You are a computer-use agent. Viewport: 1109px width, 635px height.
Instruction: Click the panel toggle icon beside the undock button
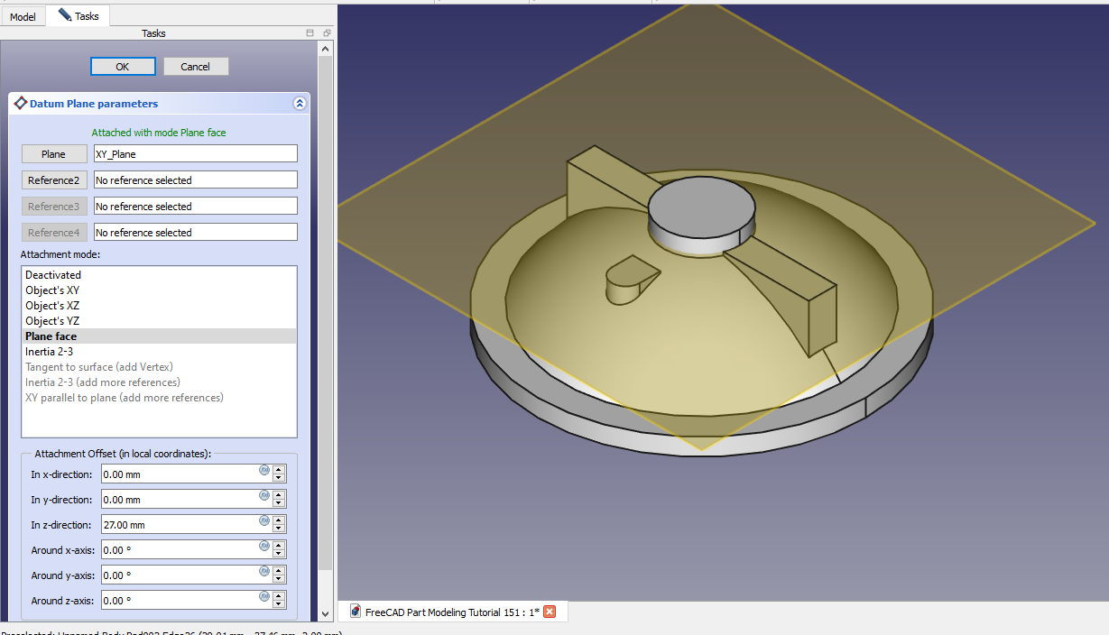310,33
